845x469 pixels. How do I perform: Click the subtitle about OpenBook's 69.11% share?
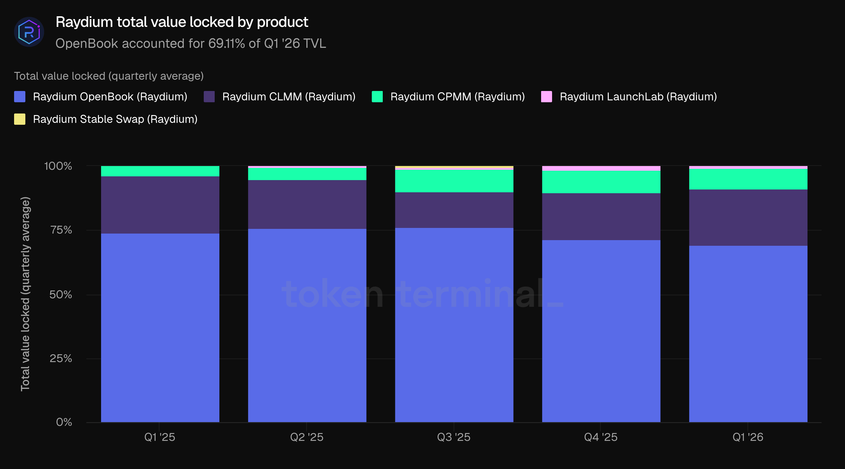191,43
